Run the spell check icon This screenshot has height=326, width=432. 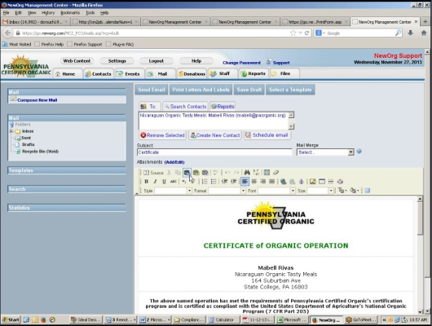pyautogui.click(x=215, y=173)
